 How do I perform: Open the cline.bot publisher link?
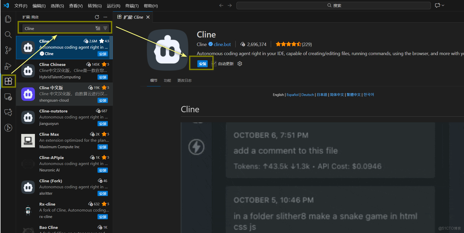[222, 44]
